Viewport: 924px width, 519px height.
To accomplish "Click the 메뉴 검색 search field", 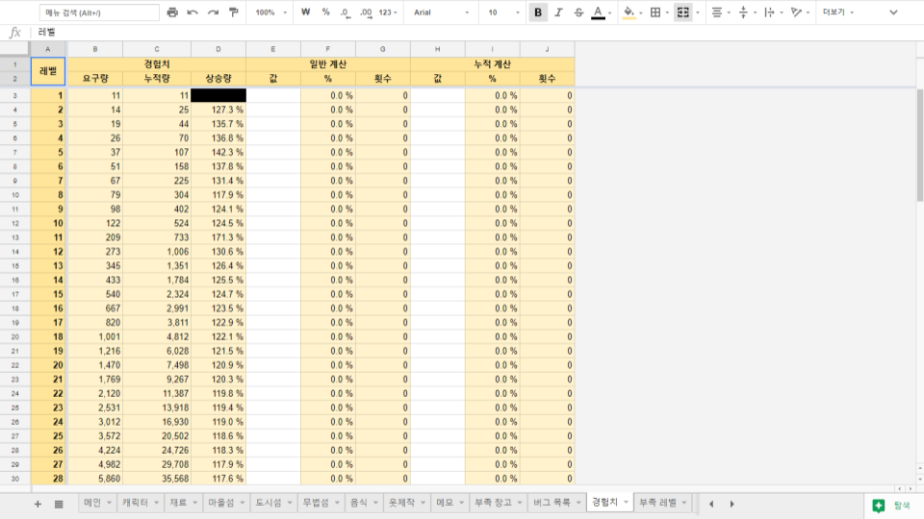I will click(99, 12).
